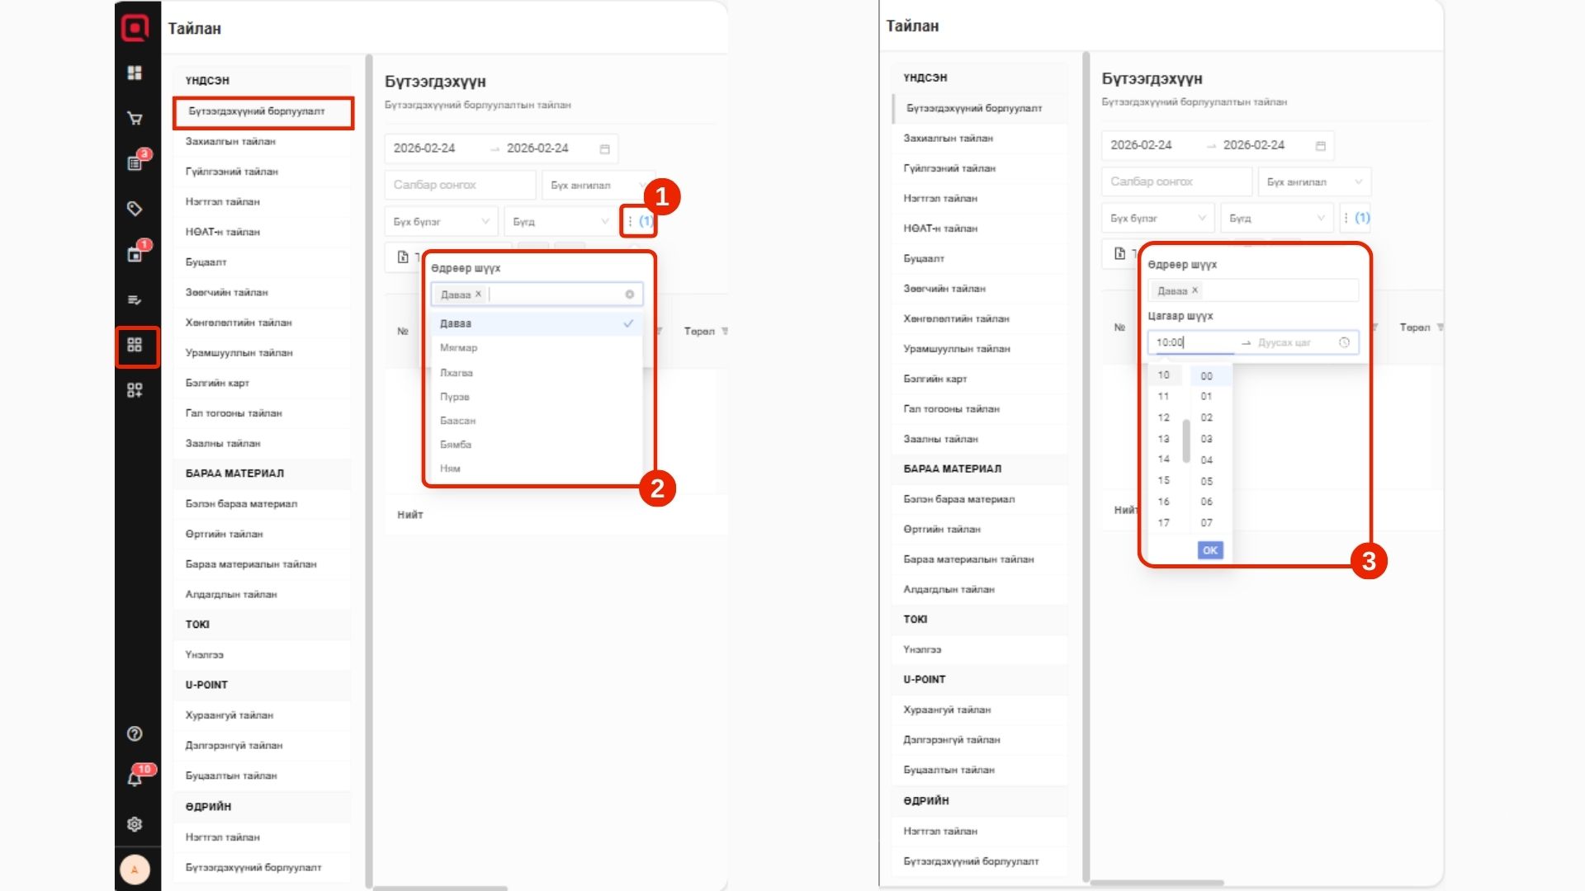Click the user avatar icon at sidebar bottom

(135, 869)
